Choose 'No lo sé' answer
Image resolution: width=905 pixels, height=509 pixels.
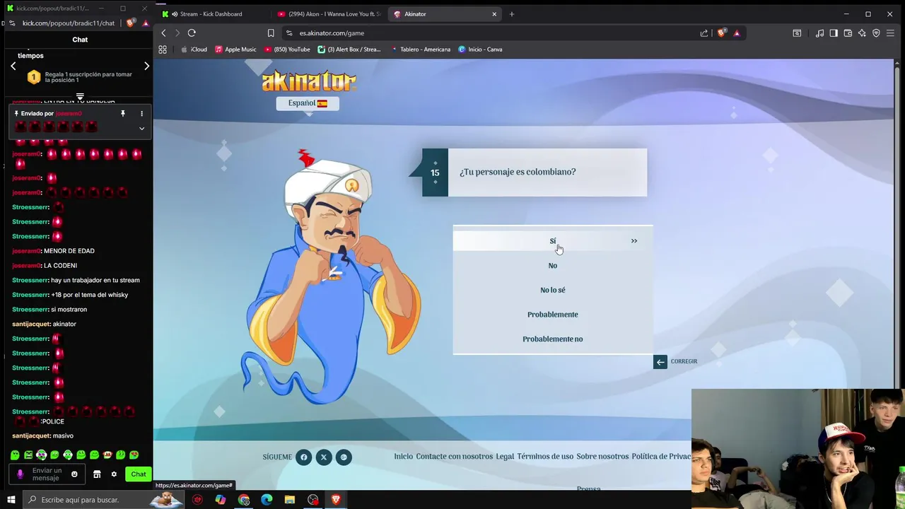coord(553,290)
